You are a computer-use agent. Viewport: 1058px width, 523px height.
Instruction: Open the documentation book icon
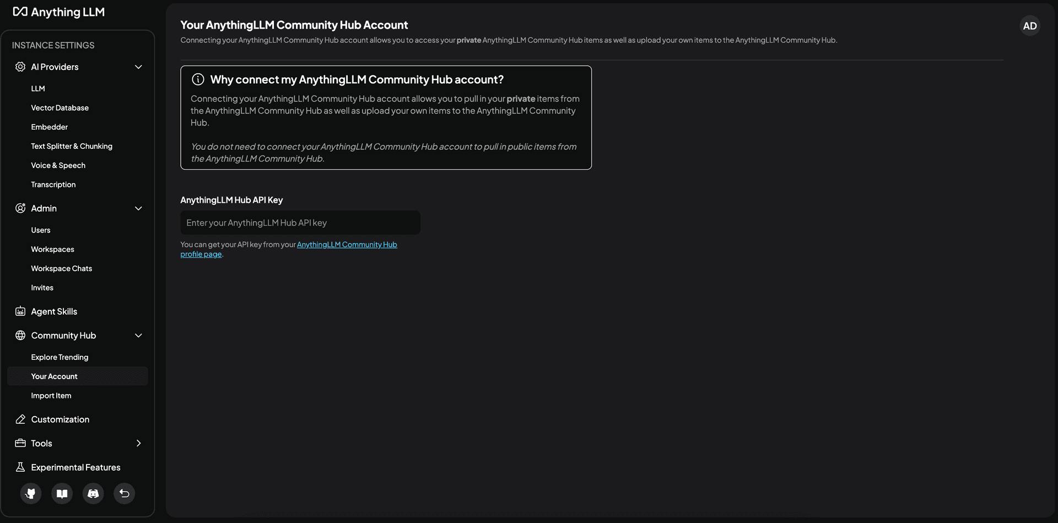click(62, 493)
